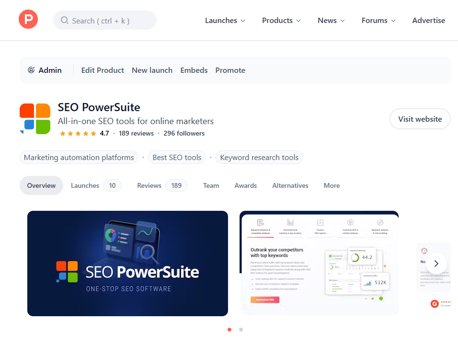Select the Keyword research tools tag
458x344 pixels.
[259, 158]
